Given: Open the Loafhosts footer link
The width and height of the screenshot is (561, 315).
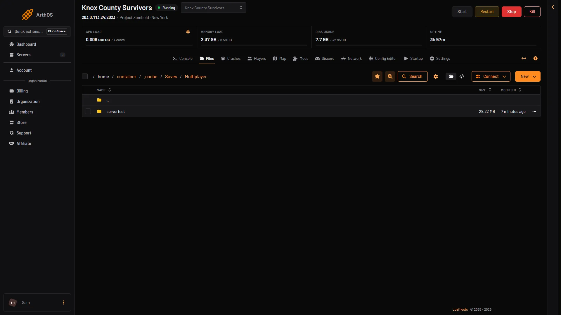Looking at the screenshot, I should 460,309.
